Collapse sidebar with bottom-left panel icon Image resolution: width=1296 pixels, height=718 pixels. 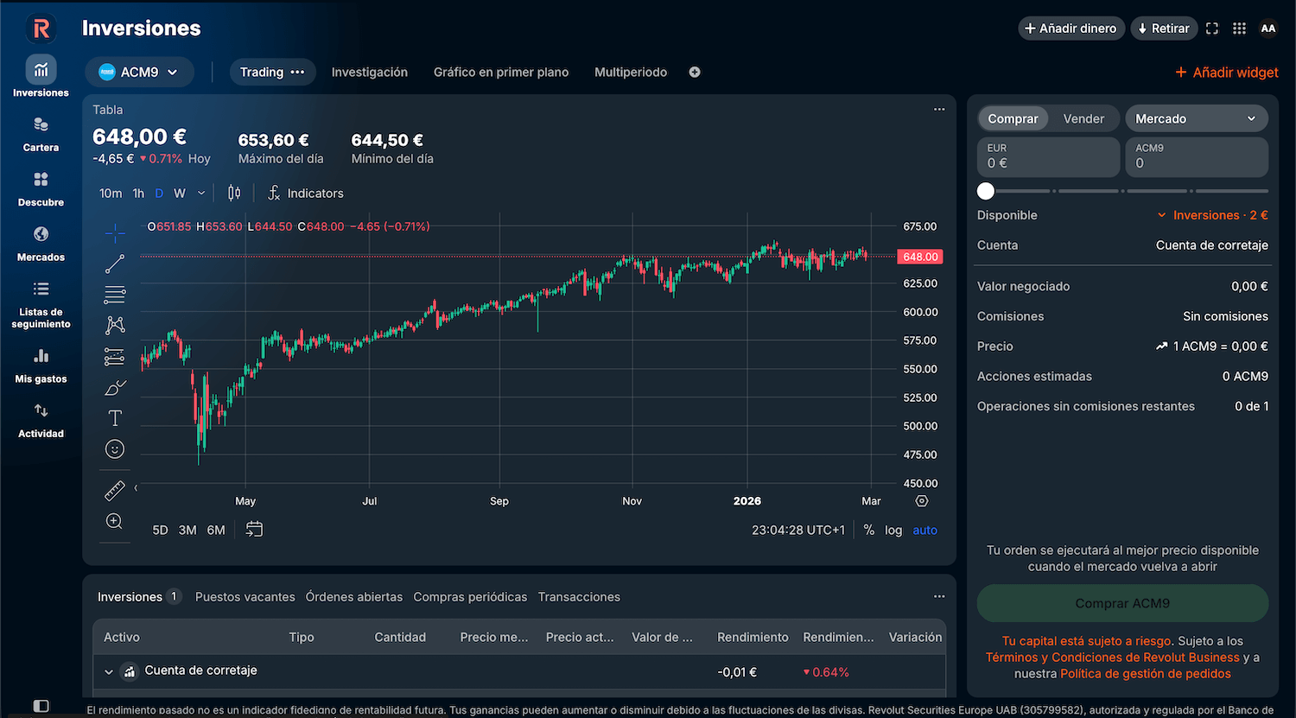[41, 706]
